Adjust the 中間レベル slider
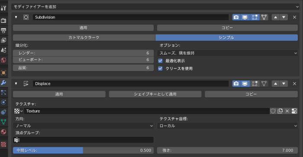The height and width of the screenshot is (157, 303). 83,150
